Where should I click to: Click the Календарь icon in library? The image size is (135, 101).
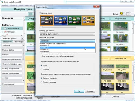[5, 32]
